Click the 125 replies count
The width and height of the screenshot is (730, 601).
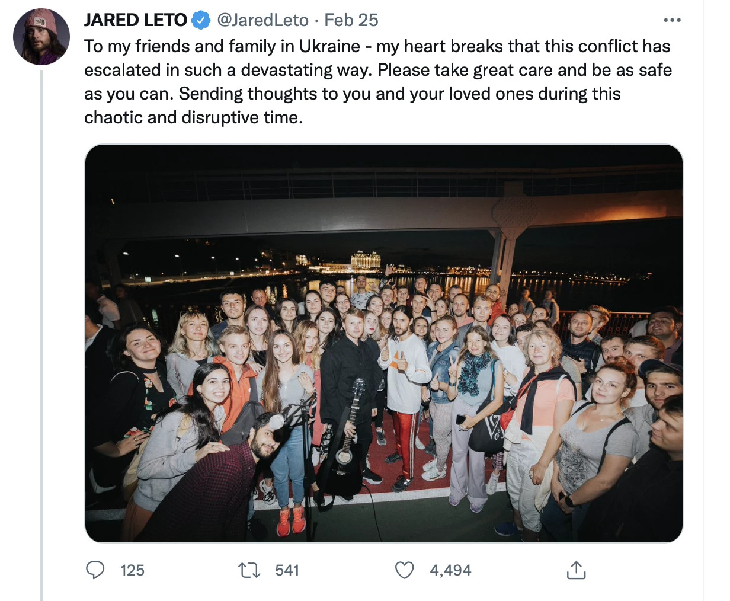132,570
